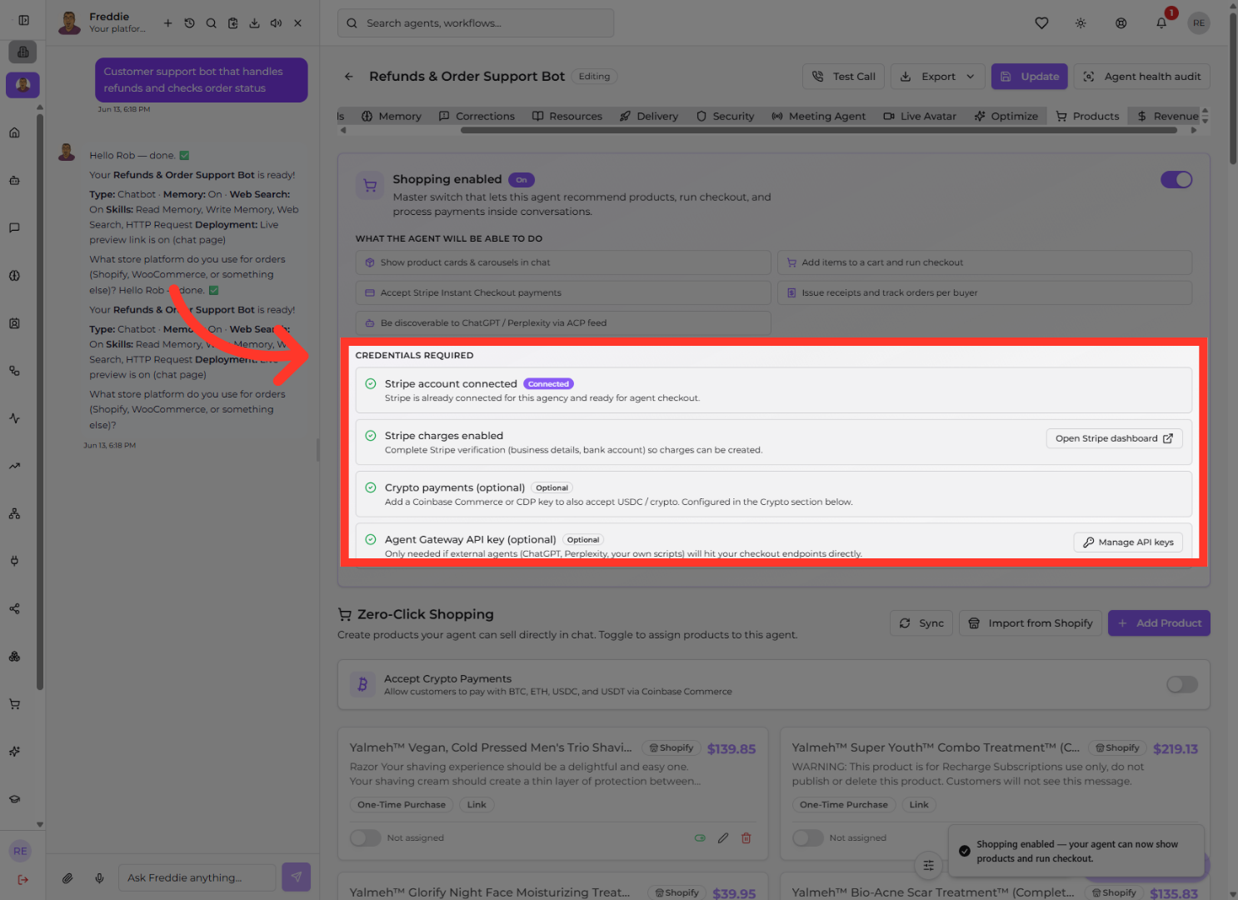Collapse the left sidebar panel icon
Image resolution: width=1238 pixels, height=900 pixels.
(x=23, y=20)
